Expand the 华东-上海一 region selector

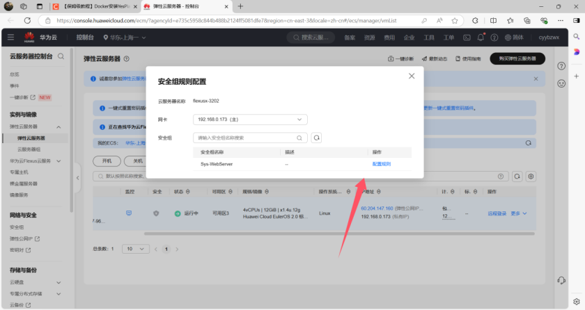click(125, 38)
